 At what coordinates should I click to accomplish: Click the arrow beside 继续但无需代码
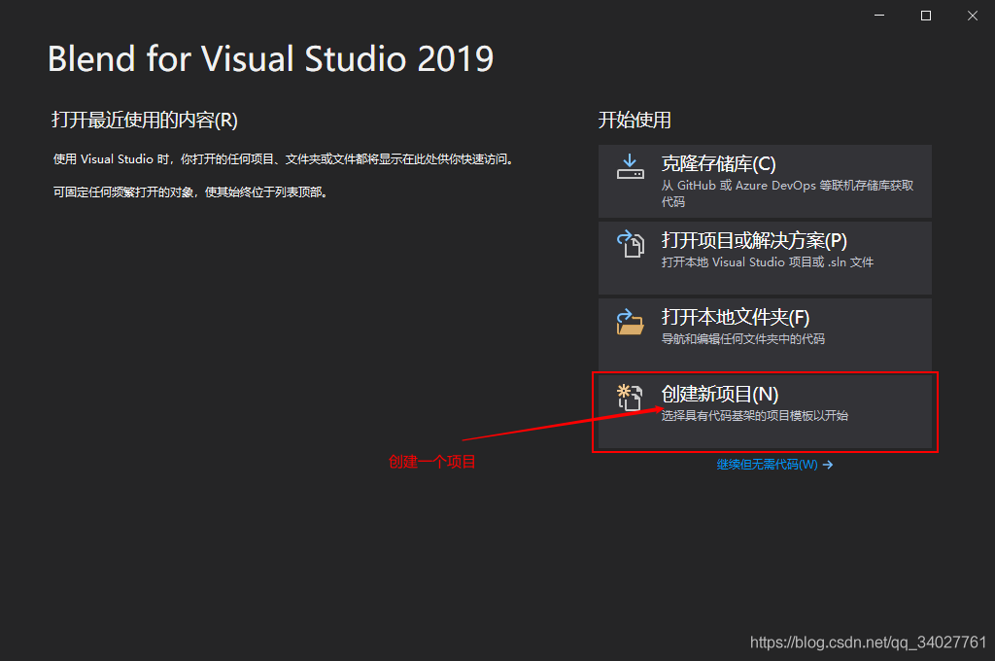(x=828, y=465)
